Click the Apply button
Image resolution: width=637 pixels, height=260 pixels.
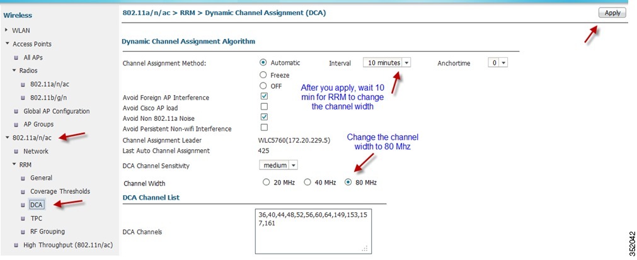612,13
